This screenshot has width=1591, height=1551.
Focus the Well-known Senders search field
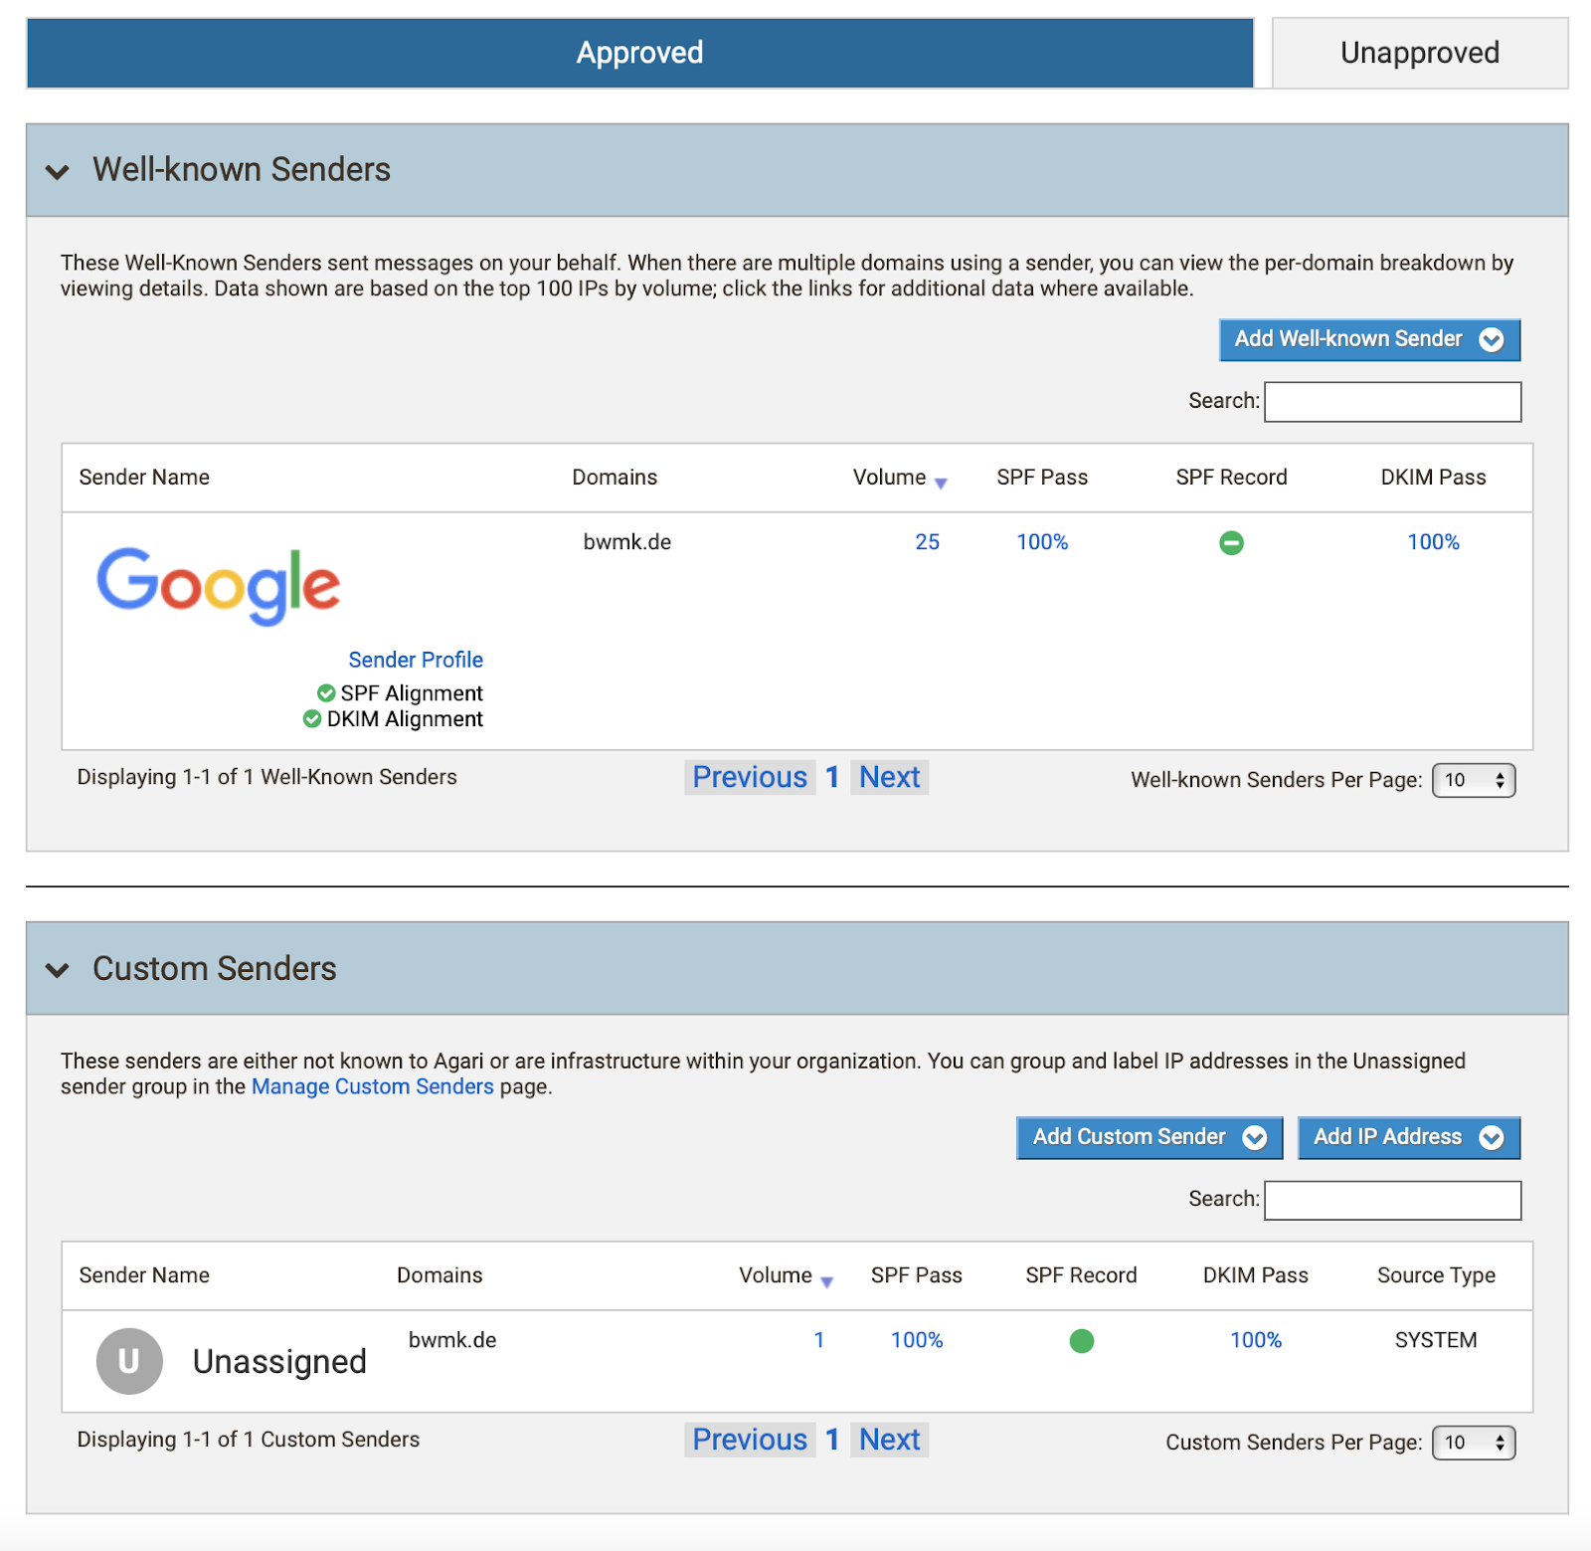pyautogui.click(x=1392, y=401)
